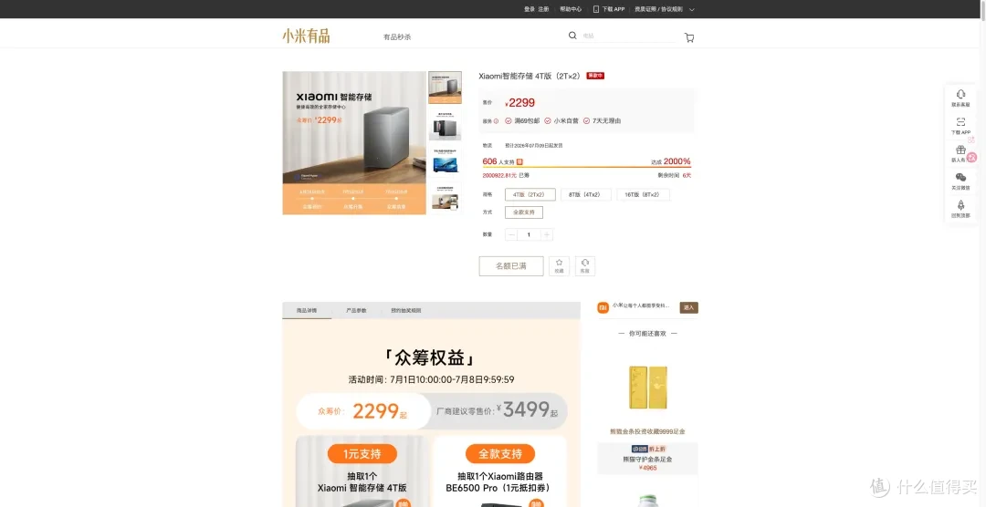Select 全款支持 payment method
The image size is (986, 507).
click(x=524, y=212)
